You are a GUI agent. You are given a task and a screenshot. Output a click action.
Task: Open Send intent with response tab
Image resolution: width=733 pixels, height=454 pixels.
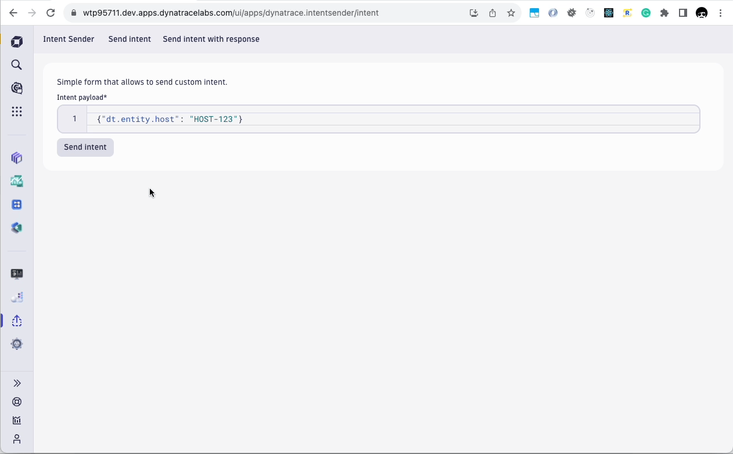[211, 39]
